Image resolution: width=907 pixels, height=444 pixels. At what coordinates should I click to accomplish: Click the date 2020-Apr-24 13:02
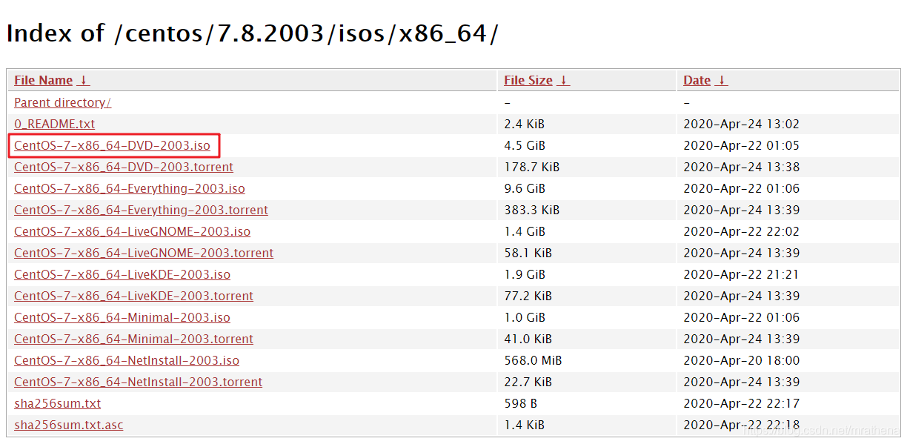741,124
